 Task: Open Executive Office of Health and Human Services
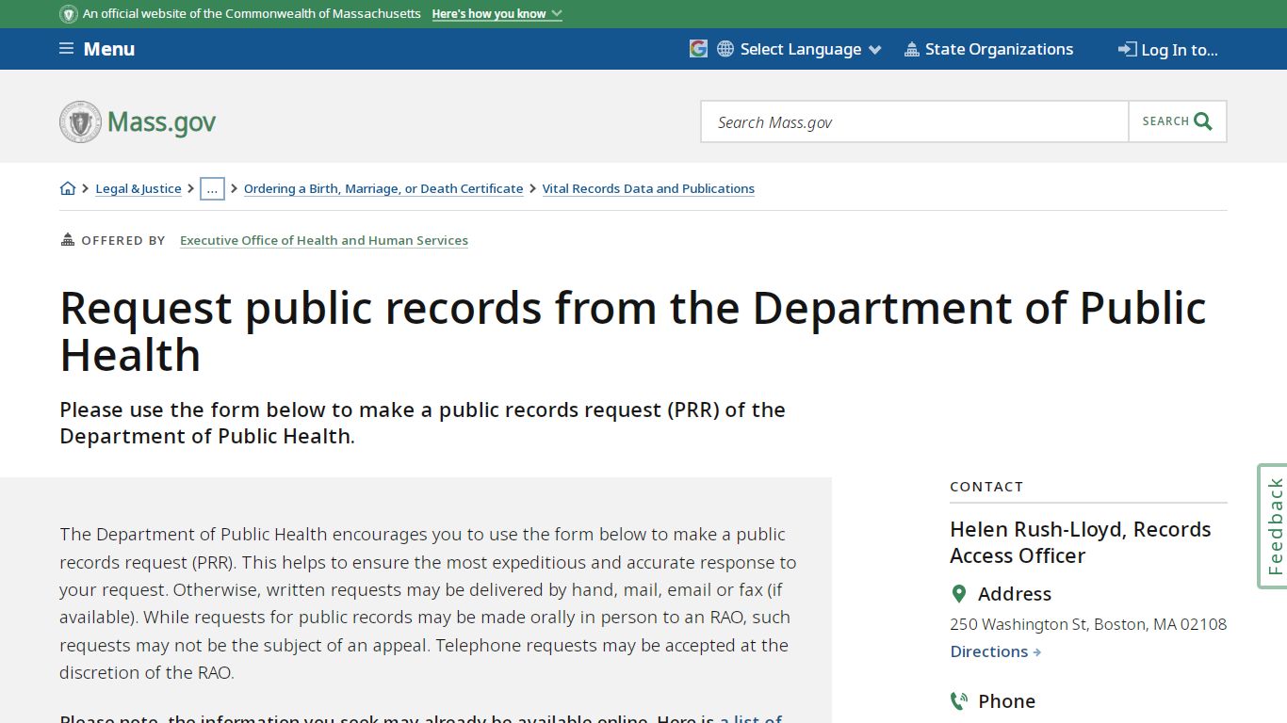(324, 240)
